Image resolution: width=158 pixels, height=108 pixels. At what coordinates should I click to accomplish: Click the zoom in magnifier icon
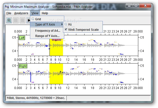point(9,20)
